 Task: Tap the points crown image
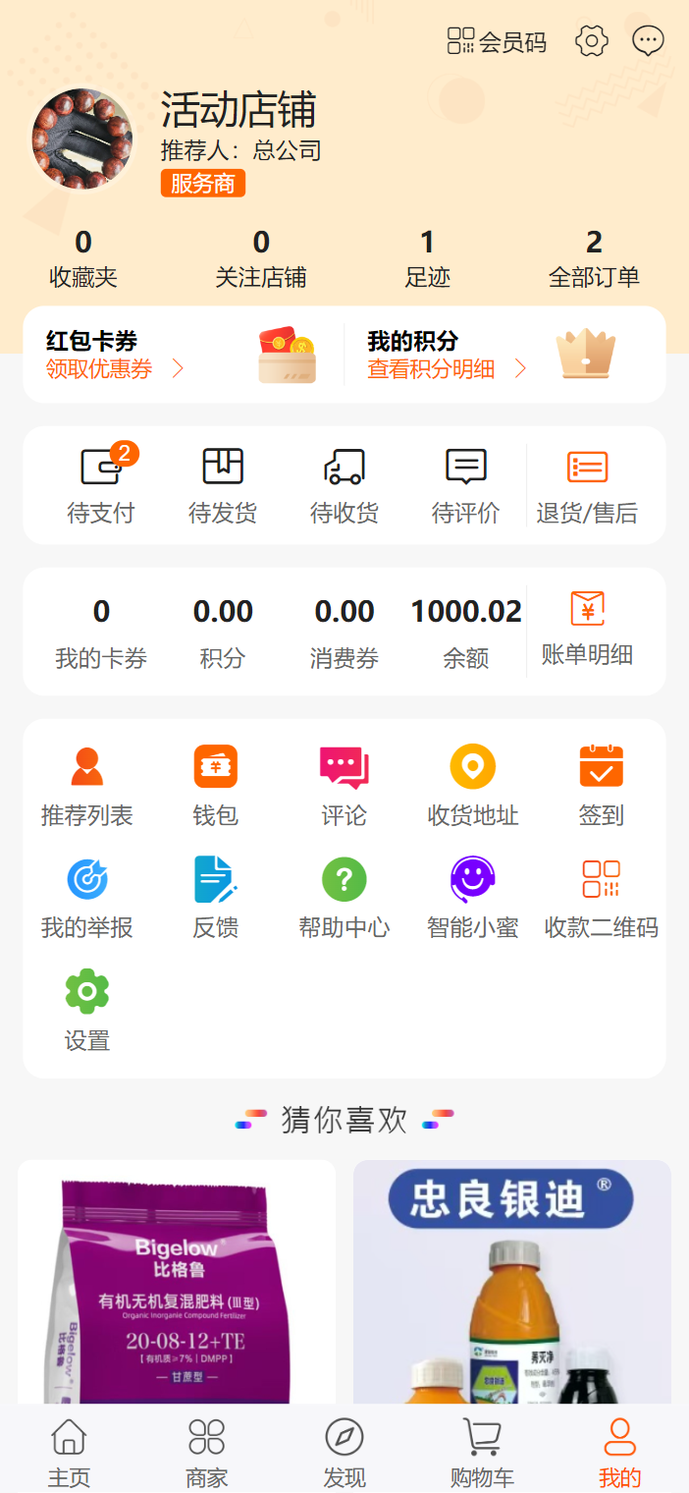pos(586,354)
